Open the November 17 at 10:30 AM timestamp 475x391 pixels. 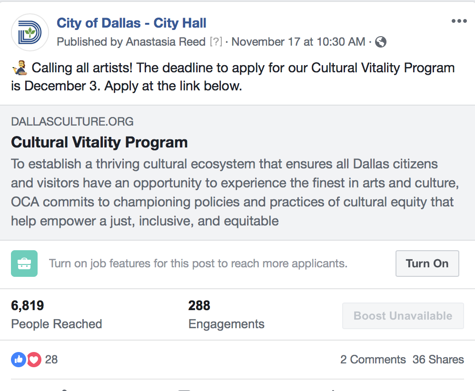point(298,42)
